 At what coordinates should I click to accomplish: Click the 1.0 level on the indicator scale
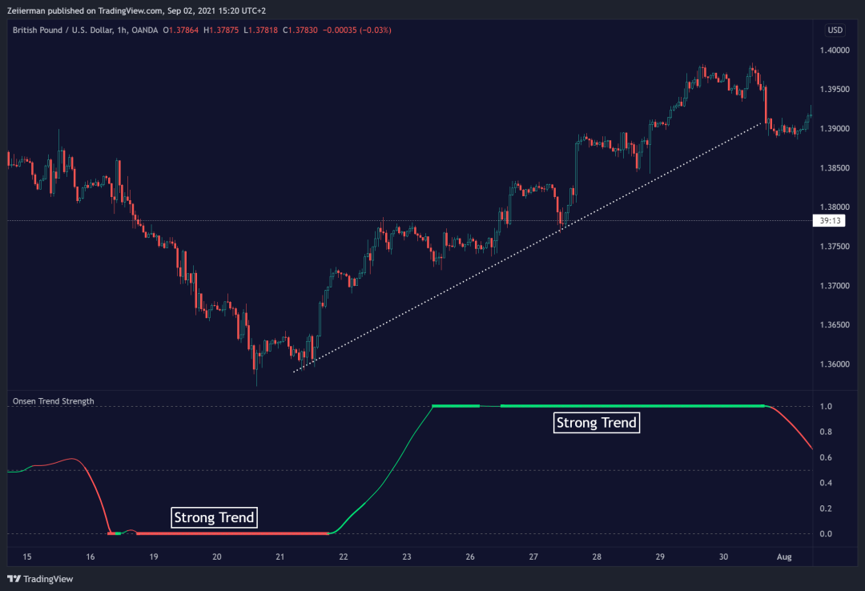tap(826, 407)
